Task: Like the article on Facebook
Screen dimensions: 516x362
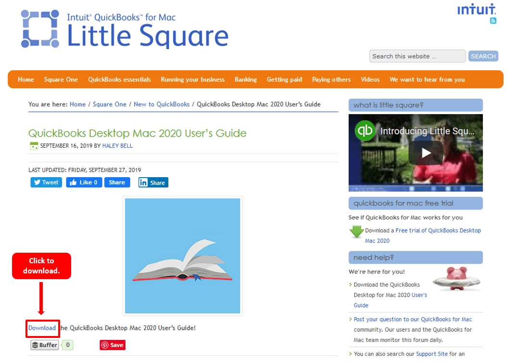Action: point(84,182)
